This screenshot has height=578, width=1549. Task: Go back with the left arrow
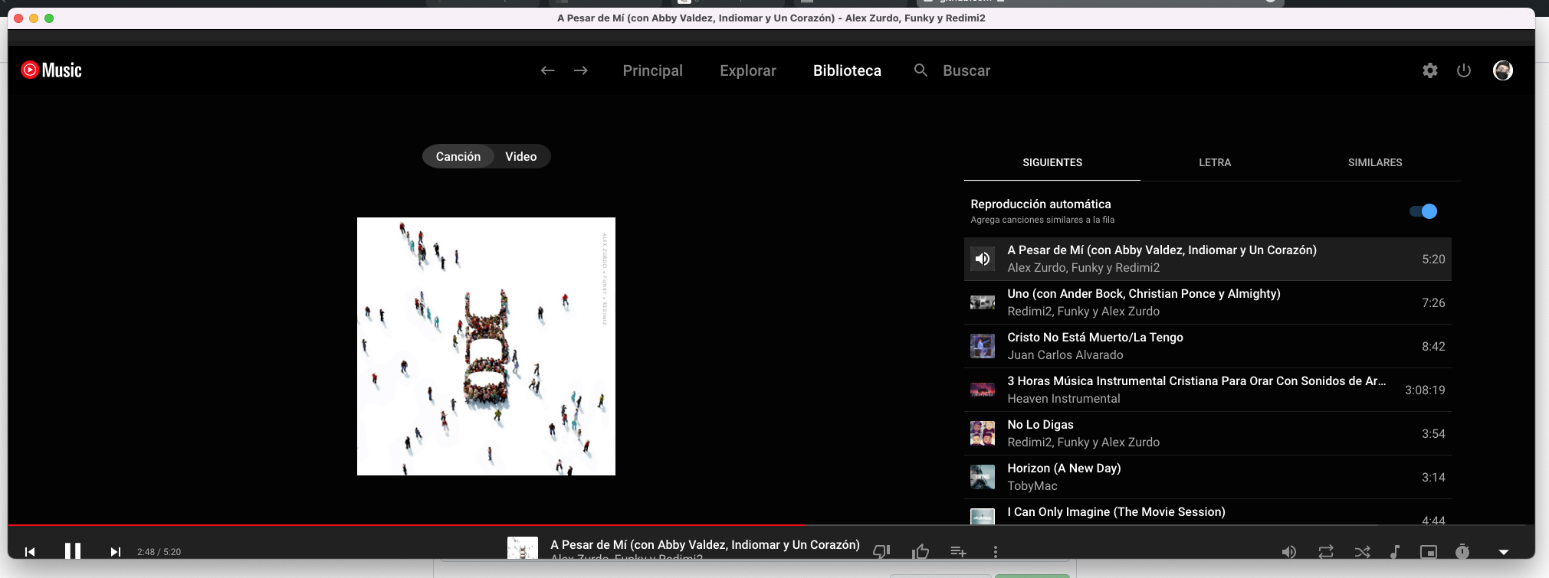coord(547,70)
